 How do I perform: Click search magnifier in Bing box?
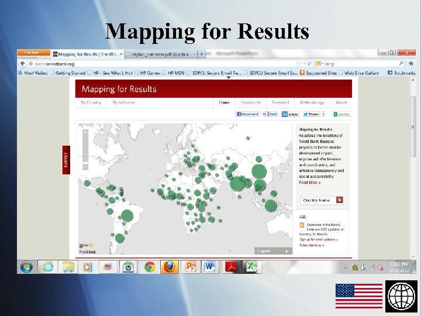tap(401, 64)
